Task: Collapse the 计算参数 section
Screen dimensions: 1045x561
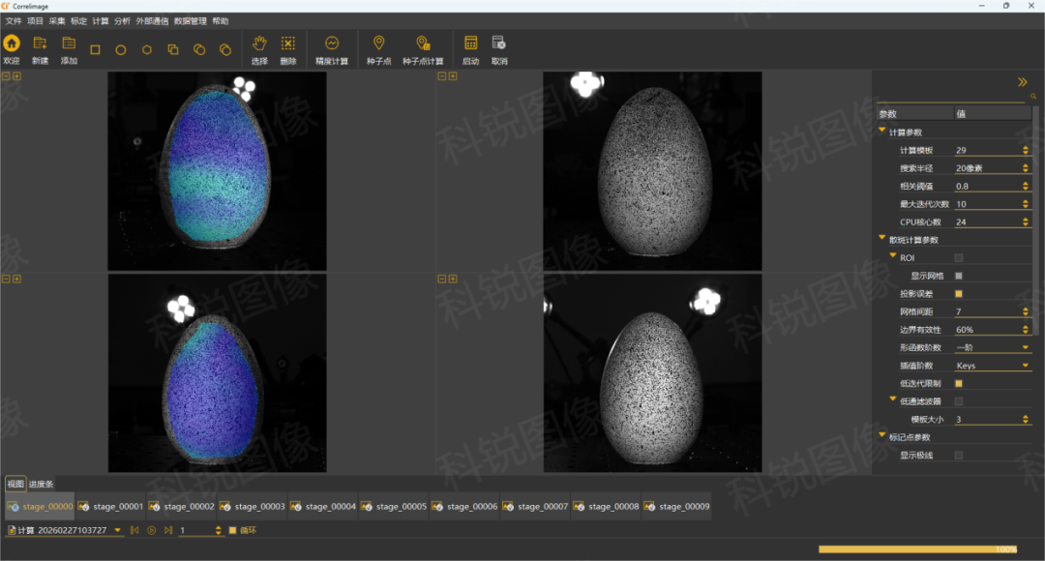Action: (882, 132)
